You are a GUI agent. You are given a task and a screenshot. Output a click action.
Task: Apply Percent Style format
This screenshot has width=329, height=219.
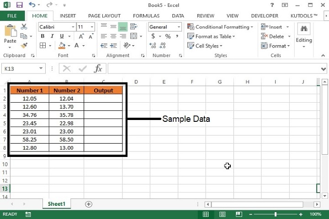tap(168, 36)
